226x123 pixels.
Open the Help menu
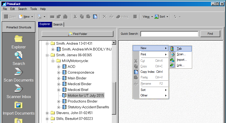[43, 9]
